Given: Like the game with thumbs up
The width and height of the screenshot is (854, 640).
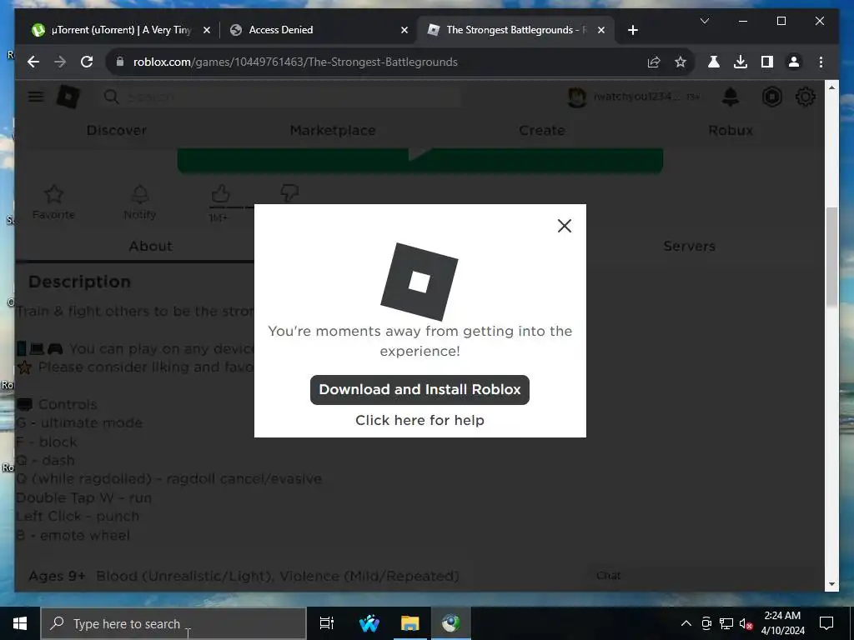Looking at the screenshot, I should tap(220, 194).
